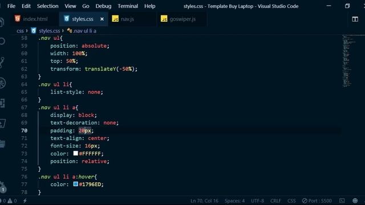Open the View menu

click(x=70, y=6)
